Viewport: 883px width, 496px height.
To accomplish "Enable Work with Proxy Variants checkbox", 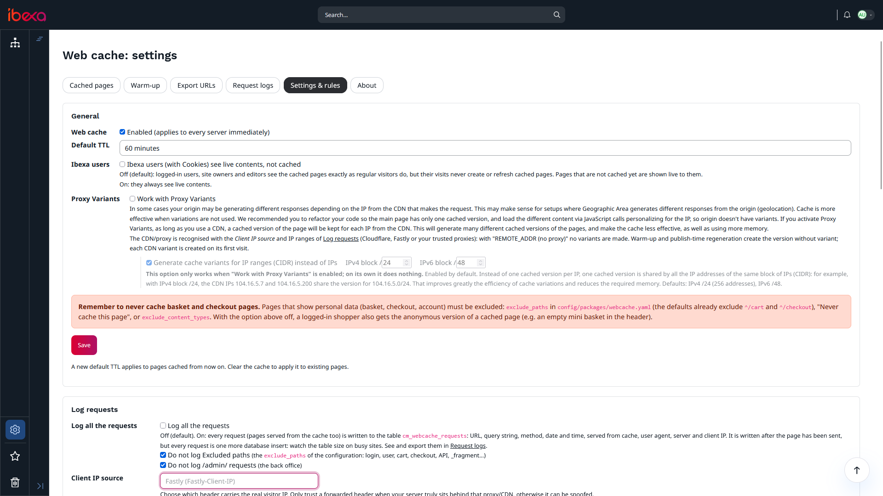I will 132,198.
